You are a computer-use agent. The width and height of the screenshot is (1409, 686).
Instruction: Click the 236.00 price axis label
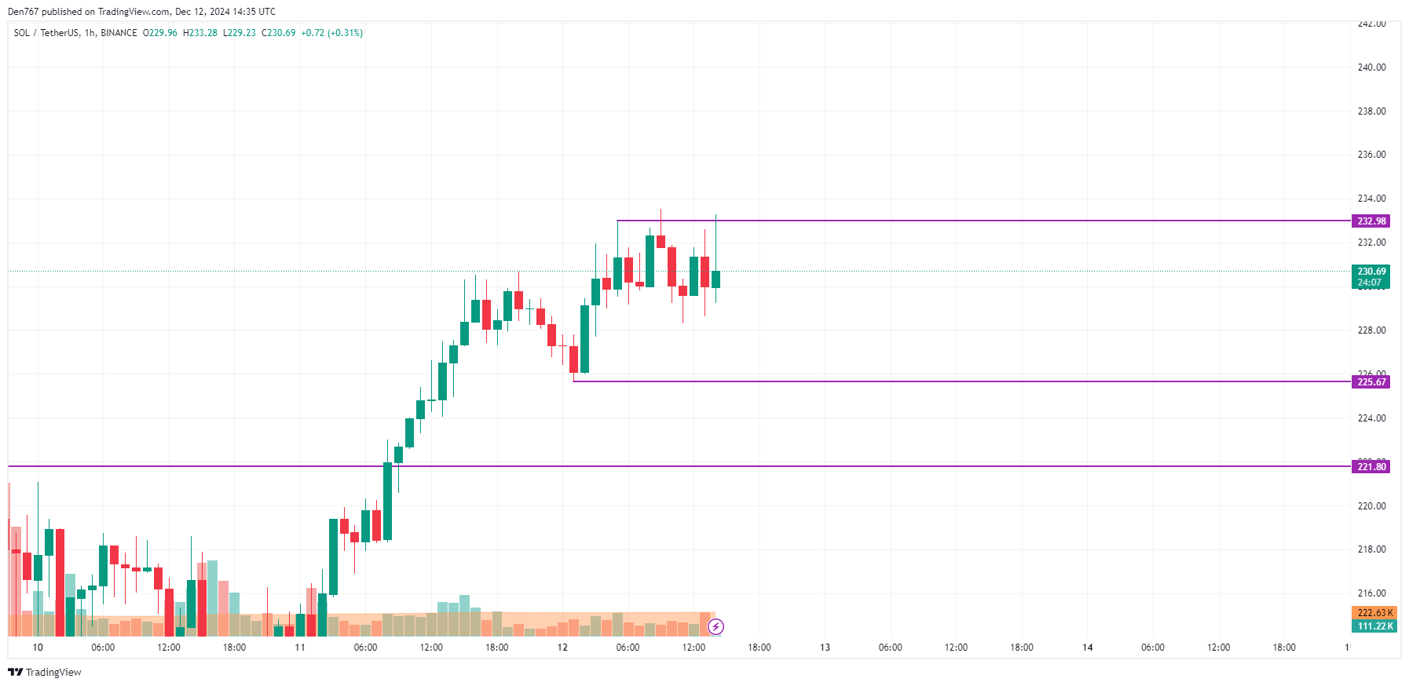1371,155
